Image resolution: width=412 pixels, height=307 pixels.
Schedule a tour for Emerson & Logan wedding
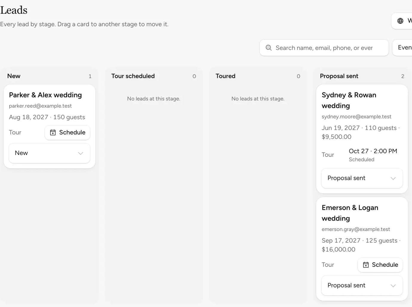coord(380,265)
